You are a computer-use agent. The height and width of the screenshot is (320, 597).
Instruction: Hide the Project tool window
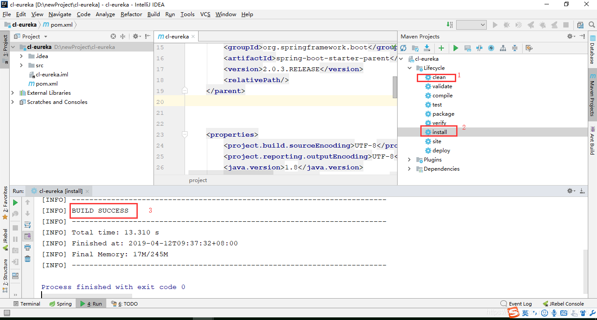[x=148, y=36]
